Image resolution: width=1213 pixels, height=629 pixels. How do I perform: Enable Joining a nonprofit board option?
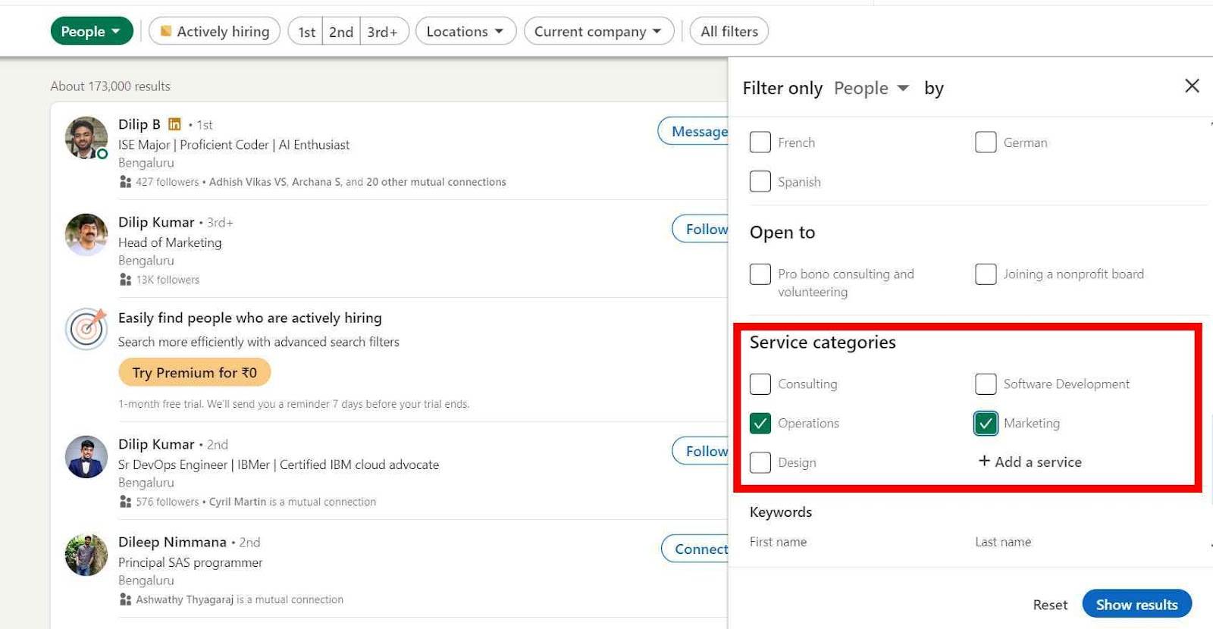[x=986, y=274]
